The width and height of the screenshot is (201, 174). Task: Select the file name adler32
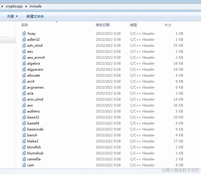33,40
